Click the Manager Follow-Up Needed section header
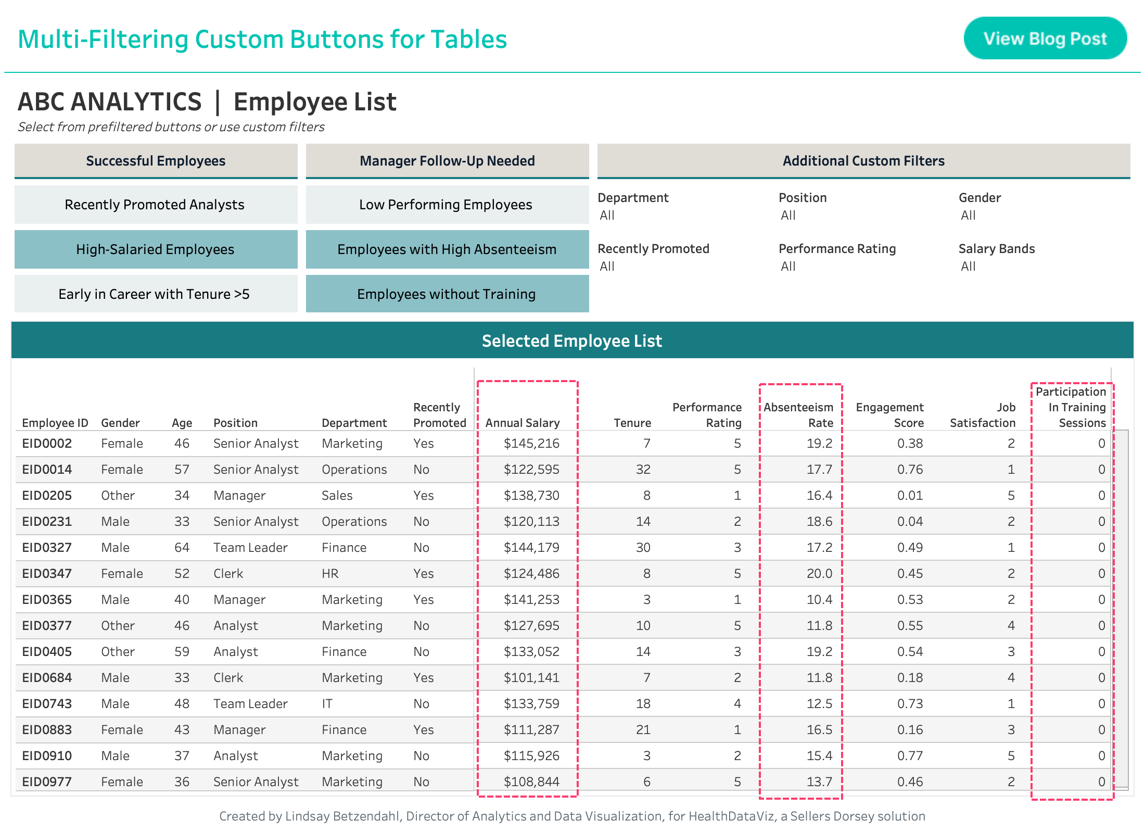Screen dimensions: 1145x833 (447, 161)
